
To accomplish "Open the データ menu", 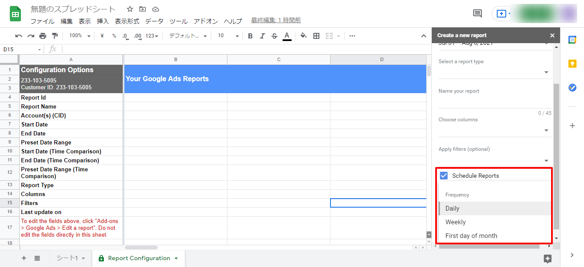I will coord(154,21).
